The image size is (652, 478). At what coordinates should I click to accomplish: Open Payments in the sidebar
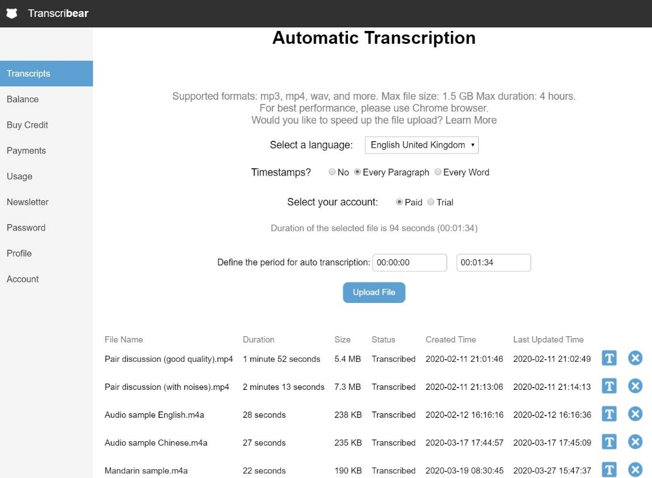click(x=47, y=151)
